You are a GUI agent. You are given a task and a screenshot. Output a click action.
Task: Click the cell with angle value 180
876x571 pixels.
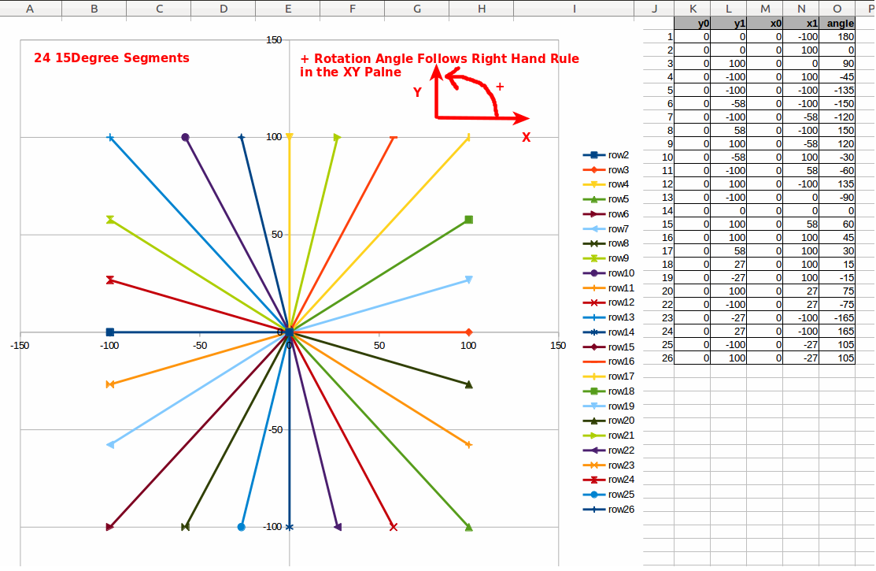point(837,36)
